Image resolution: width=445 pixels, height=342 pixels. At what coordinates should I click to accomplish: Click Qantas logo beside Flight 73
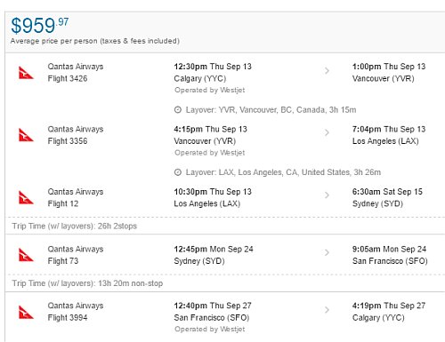pos(26,255)
